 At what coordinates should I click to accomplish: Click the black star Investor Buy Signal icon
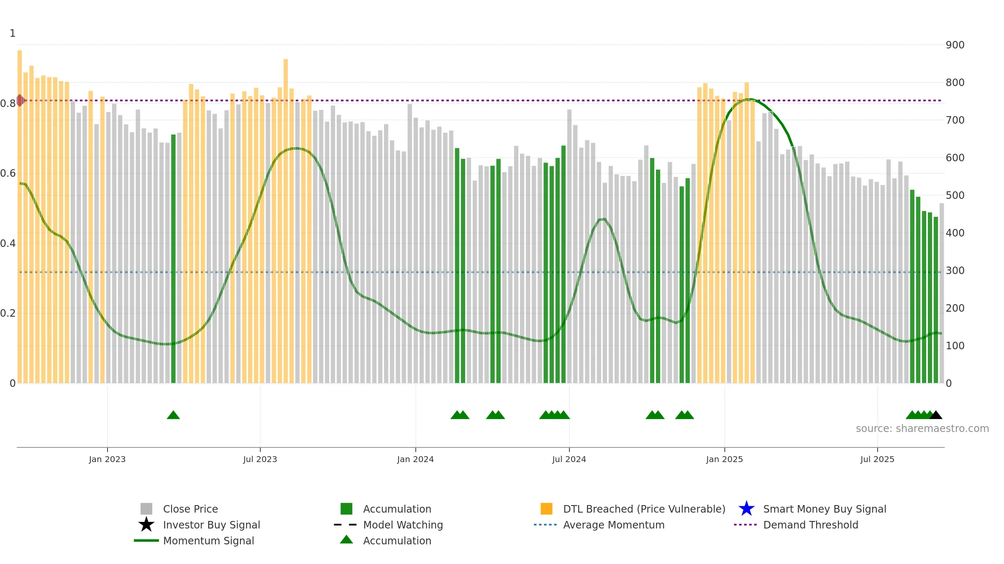[x=146, y=525]
